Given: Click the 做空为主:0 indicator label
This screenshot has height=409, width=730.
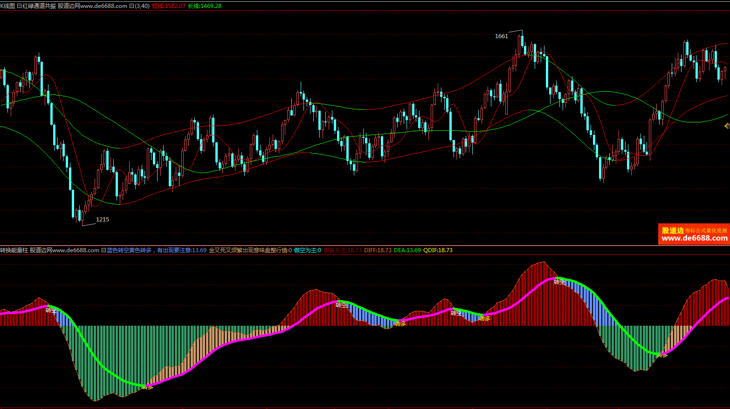Looking at the screenshot, I should [307, 250].
